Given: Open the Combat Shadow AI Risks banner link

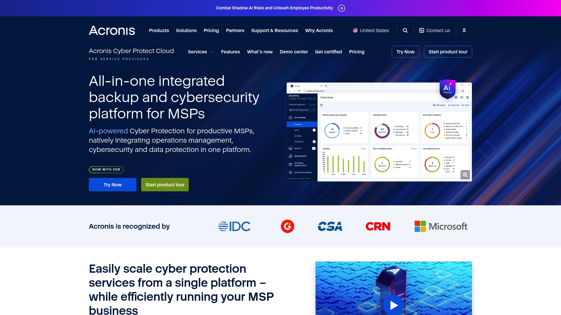Looking at the screenshot, I should (274, 8).
